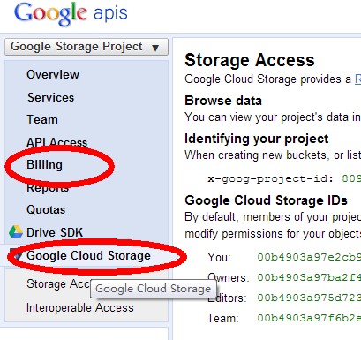Image resolution: width=361 pixels, height=340 pixels.
Task: Select Drive SDK in sidebar
Action: pyautogui.click(x=55, y=232)
